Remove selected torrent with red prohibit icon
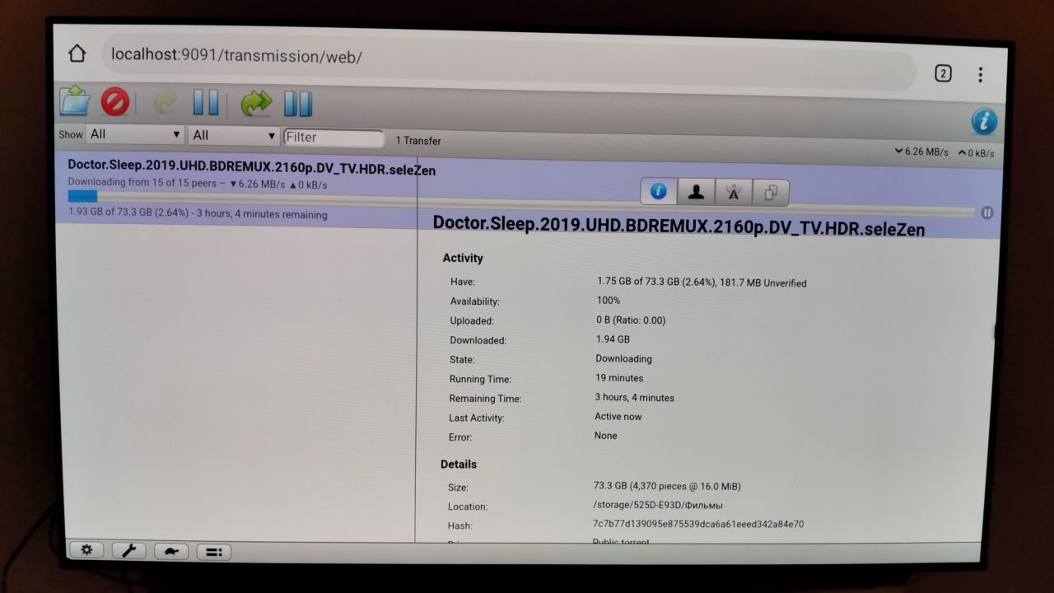Viewport: 1054px width, 593px height. [115, 102]
